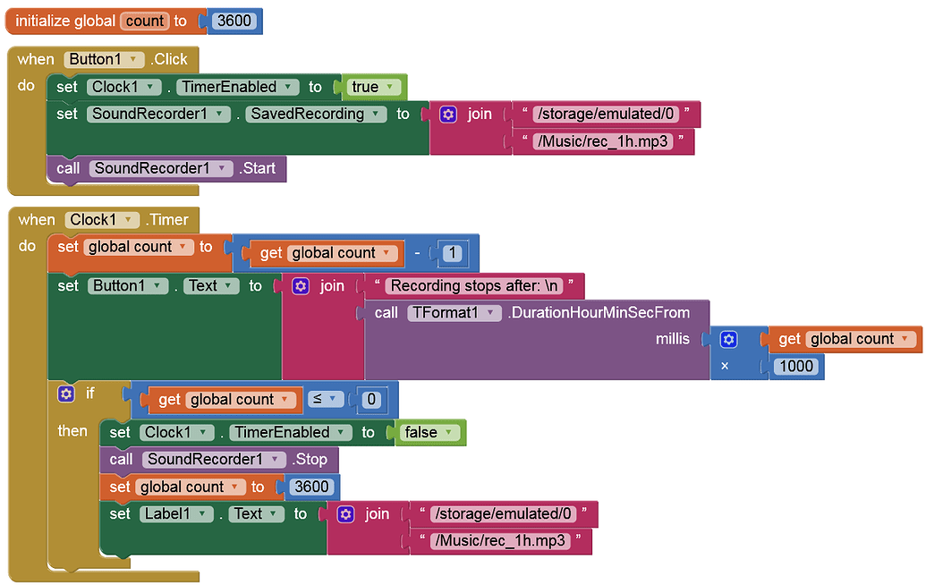Click the 'Recording stops after: \n' text field

[x=474, y=286]
